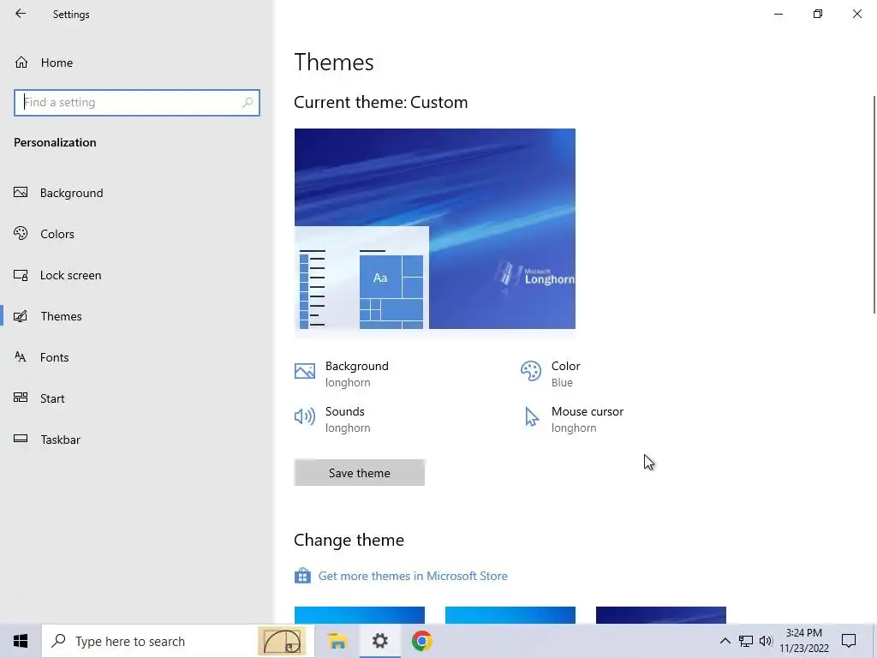Select the second theme thumbnail under Change theme
The width and height of the screenshot is (877, 658).
tap(510, 614)
